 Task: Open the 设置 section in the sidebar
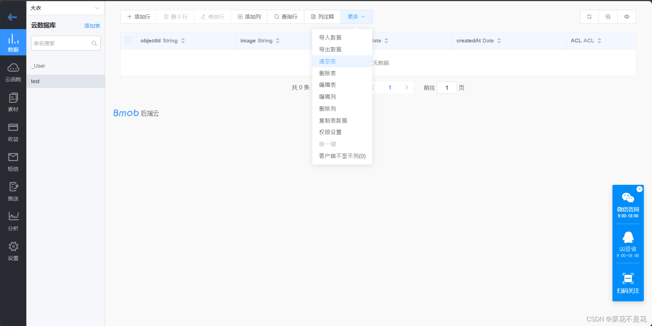click(x=13, y=251)
